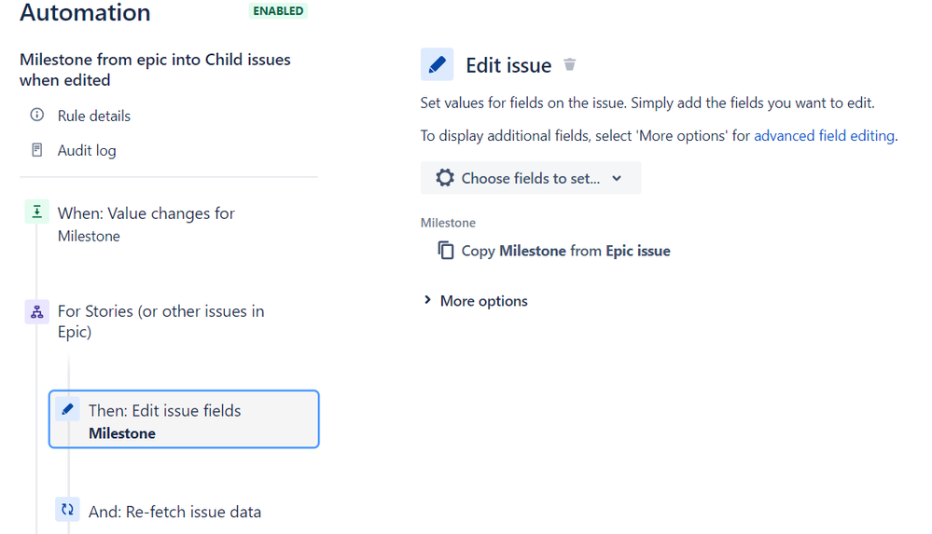
Task: Click bold Milestone under Edit issue fields
Action: tap(122, 433)
